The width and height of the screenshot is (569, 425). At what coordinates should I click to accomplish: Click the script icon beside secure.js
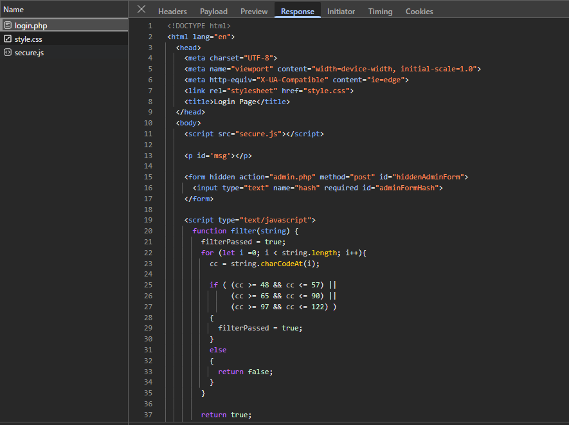(8, 52)
